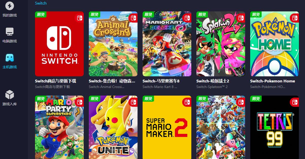Image resolution: width=305 pixels, height=159 pixels.
Task: Open My Games lightning bolt icon
Action: (x=10, y=6)
